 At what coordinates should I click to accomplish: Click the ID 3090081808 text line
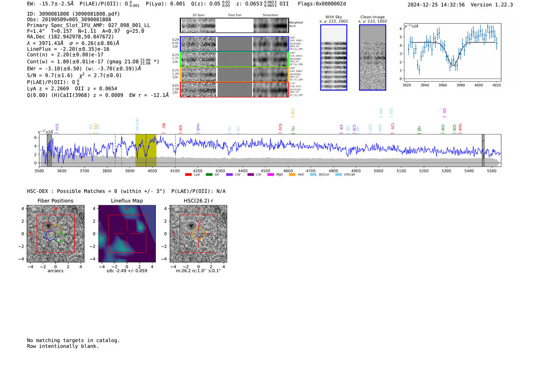[x=73, y=14]
